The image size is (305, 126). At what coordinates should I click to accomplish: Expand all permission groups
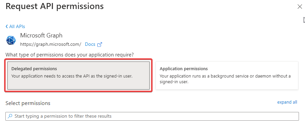pyautogui.click(x=287, y=102)
